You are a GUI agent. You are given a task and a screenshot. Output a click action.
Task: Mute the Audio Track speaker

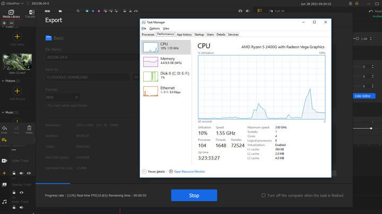pos(21,208)
